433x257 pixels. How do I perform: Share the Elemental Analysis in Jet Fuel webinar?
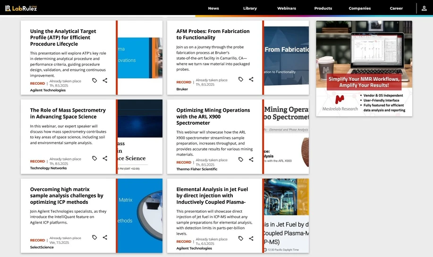(251, 238)
